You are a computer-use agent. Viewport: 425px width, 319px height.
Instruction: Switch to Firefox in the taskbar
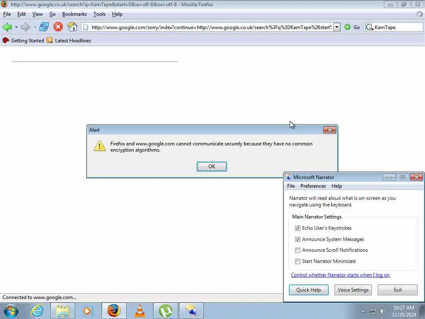(114, 311)
